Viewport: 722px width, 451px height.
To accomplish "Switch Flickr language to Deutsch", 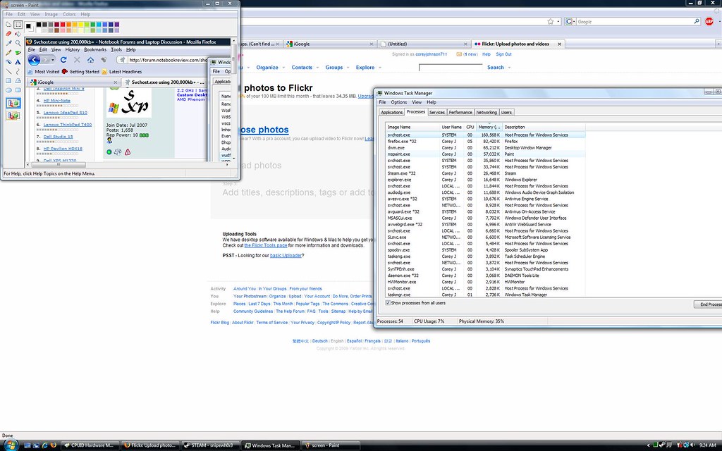I will point(320,341).
